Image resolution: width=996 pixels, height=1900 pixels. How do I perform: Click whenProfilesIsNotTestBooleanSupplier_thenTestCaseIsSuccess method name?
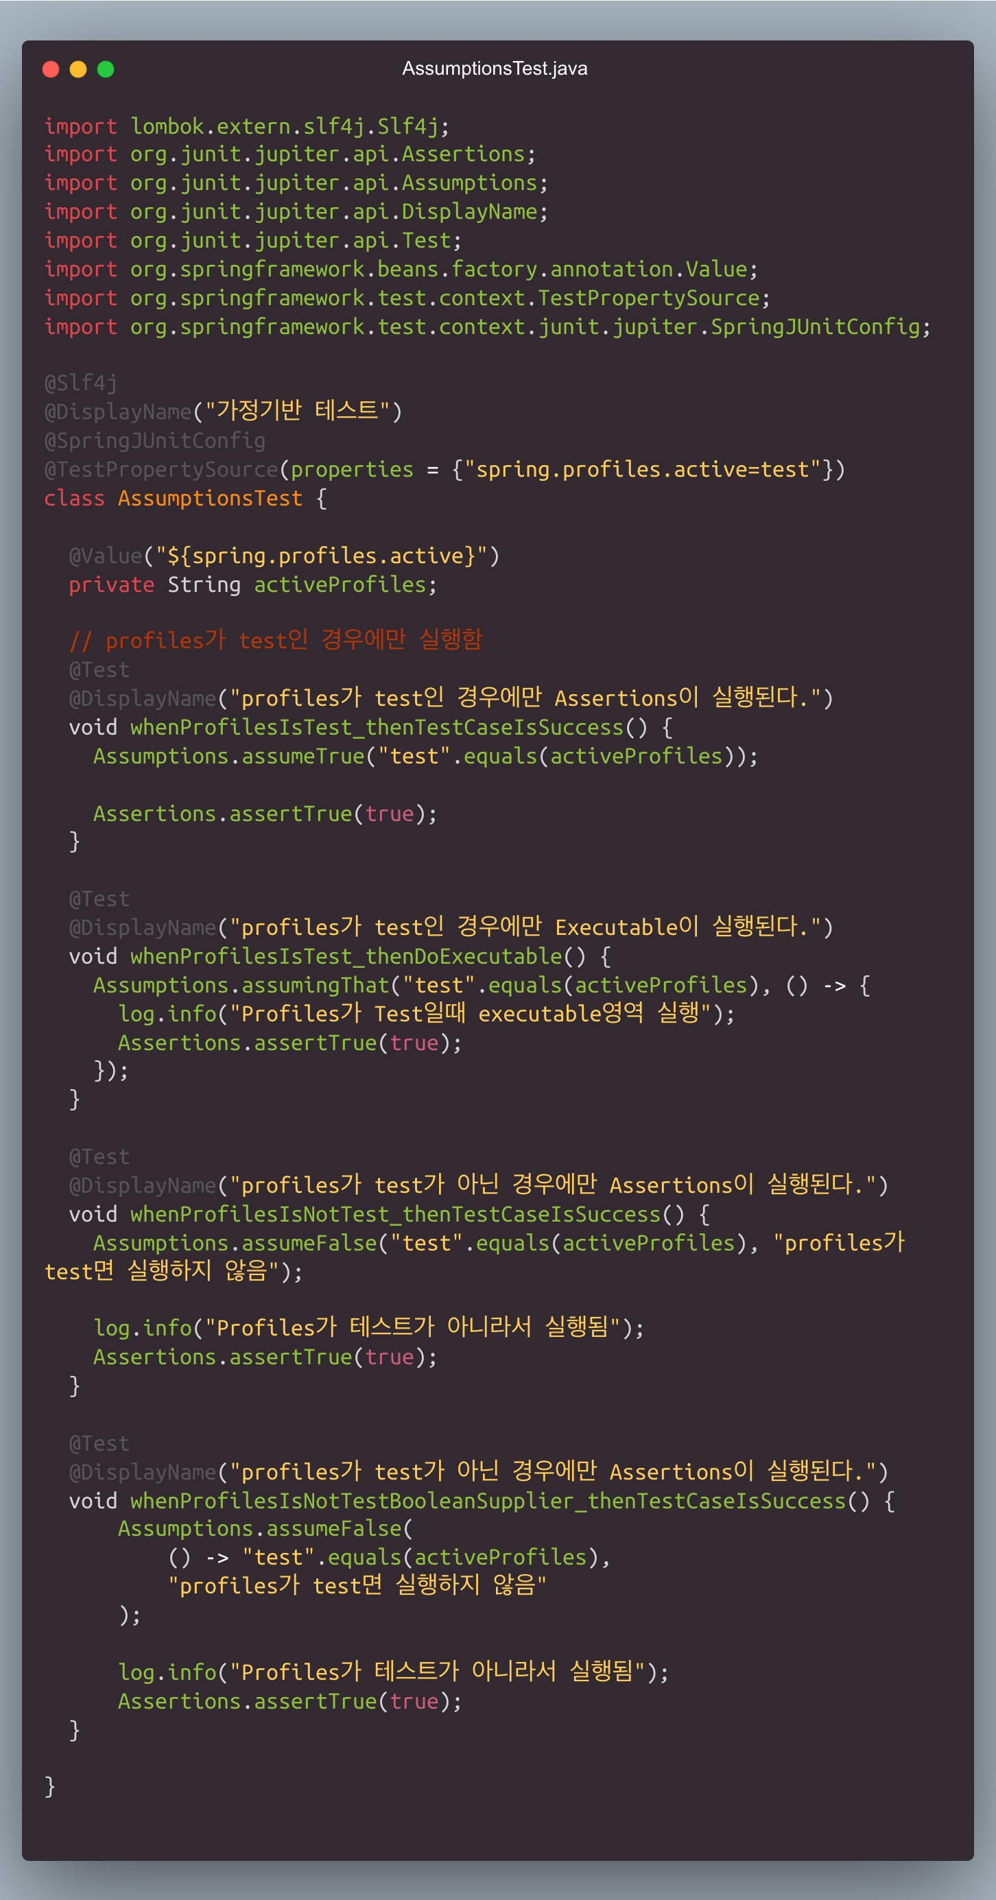(488, 1501)
